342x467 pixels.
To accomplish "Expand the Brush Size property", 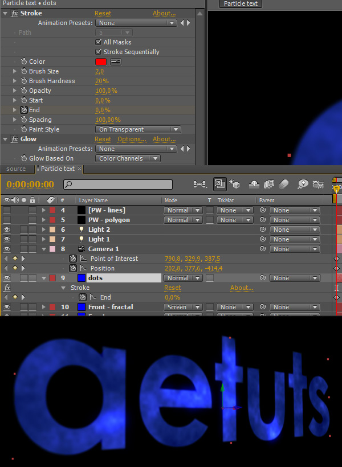I will point(15,71).
